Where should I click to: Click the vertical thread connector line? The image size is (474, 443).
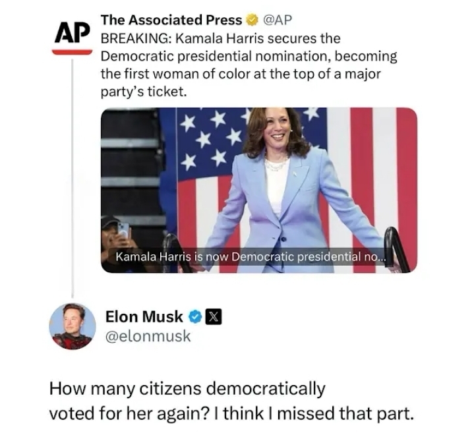click(73, 178)
